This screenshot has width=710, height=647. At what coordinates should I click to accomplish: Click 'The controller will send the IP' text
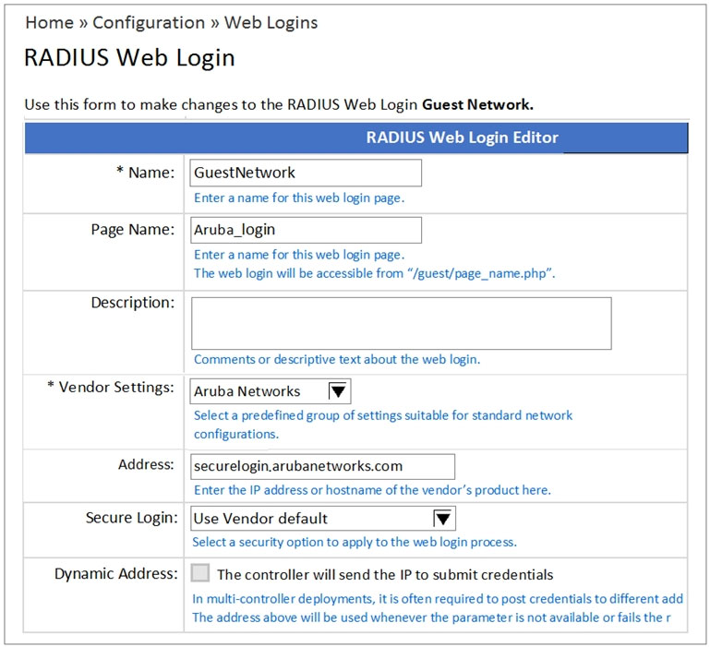pyautogui.click(x=385, y=575)
